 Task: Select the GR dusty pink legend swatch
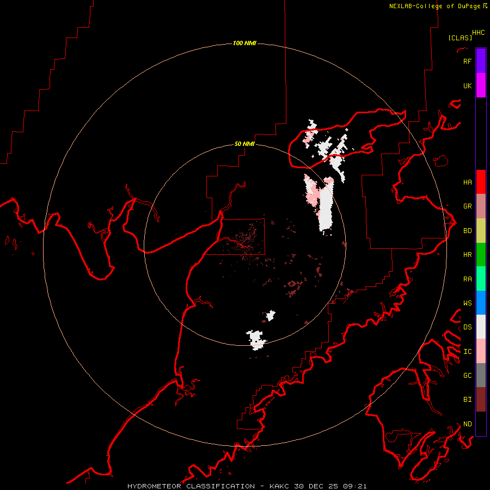coord(481,206)
